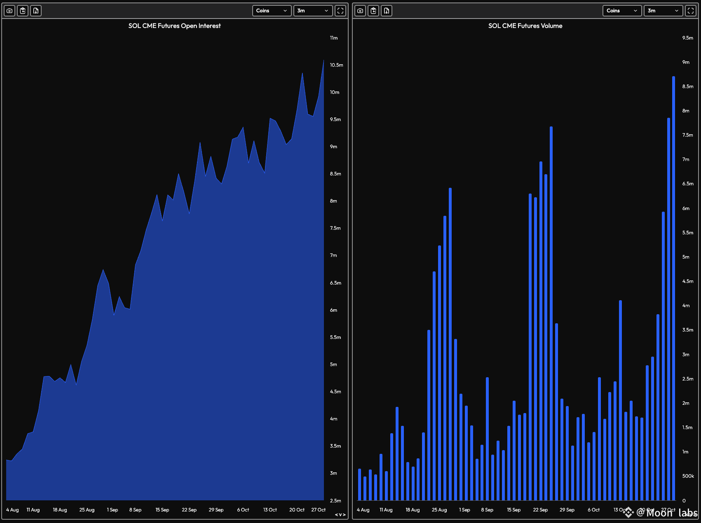Image resolution: width=701 pixels, height=523 pixels.
Task: Click the '7m' axis label on Futures Volume chart
Action: click(x=686, y=159)
